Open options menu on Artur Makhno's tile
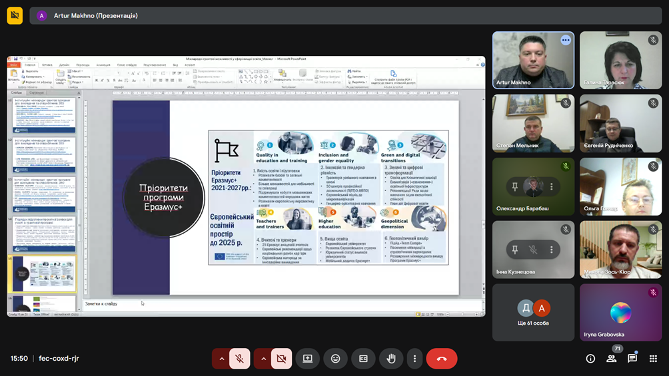The image size is (669, 376). click(566, 40)
